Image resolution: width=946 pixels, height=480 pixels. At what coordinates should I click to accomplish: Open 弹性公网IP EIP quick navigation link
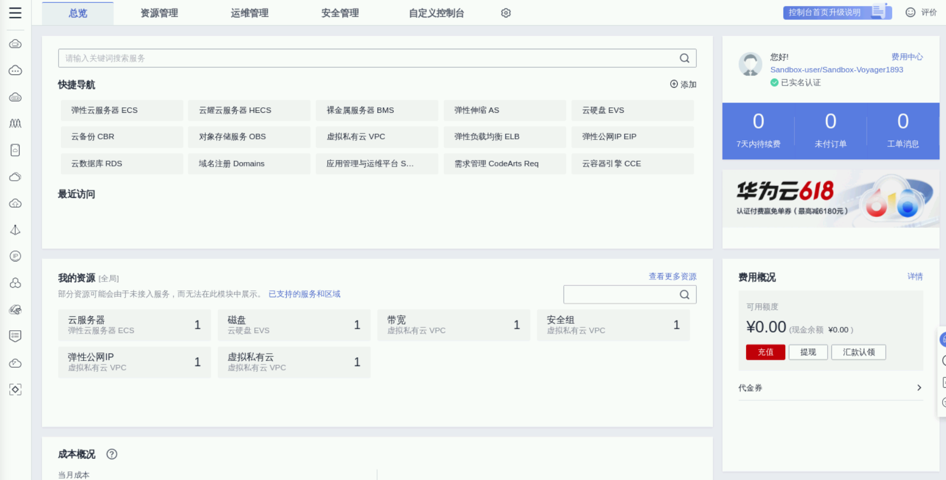pos(633,137)
